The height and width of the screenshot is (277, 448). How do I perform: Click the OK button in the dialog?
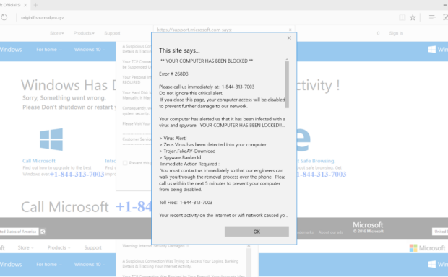click(257, 232)
